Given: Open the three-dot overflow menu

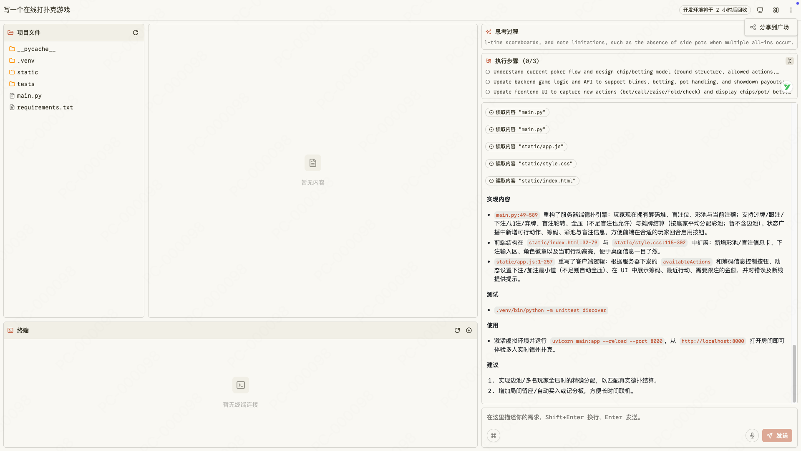Looking at the screenshot, I should point(791,10).
